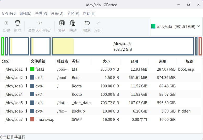Click the 'boot, esp' flags cell

(x=186, y=69)
